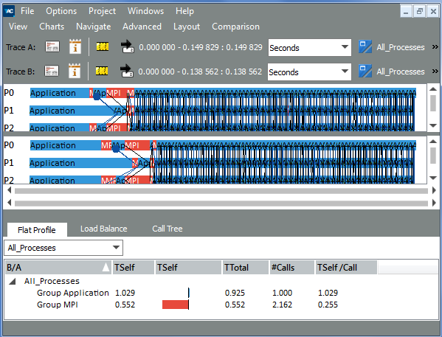The height and width of the screenshot is (337, 442).
Task: Sort by the second TSelf bar column header
Action: coord(188,267)
